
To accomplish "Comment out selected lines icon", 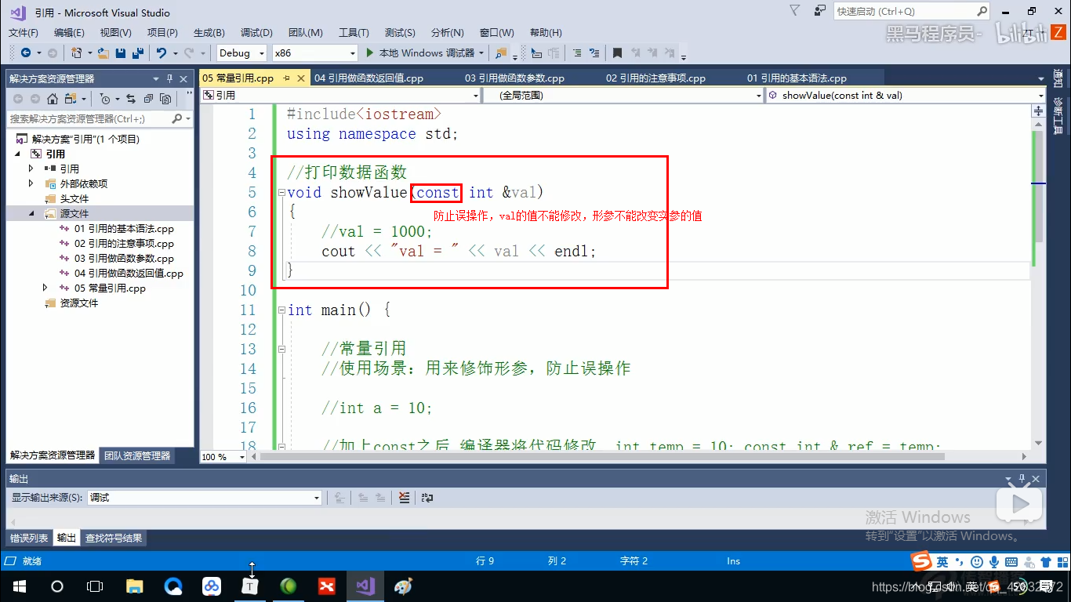I will point(577,53).
